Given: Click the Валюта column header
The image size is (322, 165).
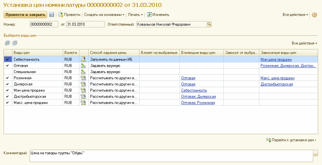Looking at the screenshot, I should 71,53.
